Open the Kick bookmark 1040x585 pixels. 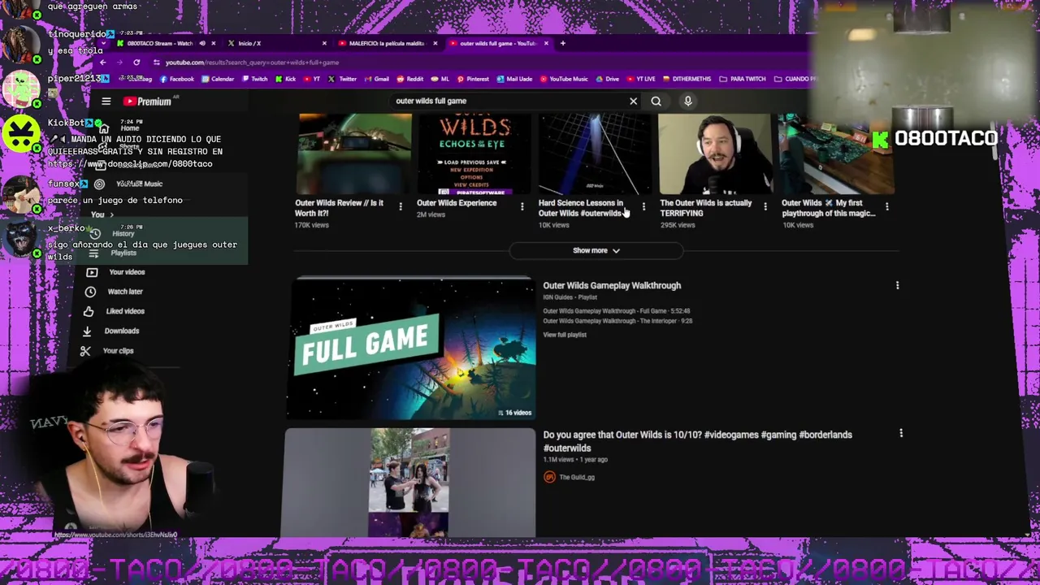pyautogui.click(x=285, y=79)
